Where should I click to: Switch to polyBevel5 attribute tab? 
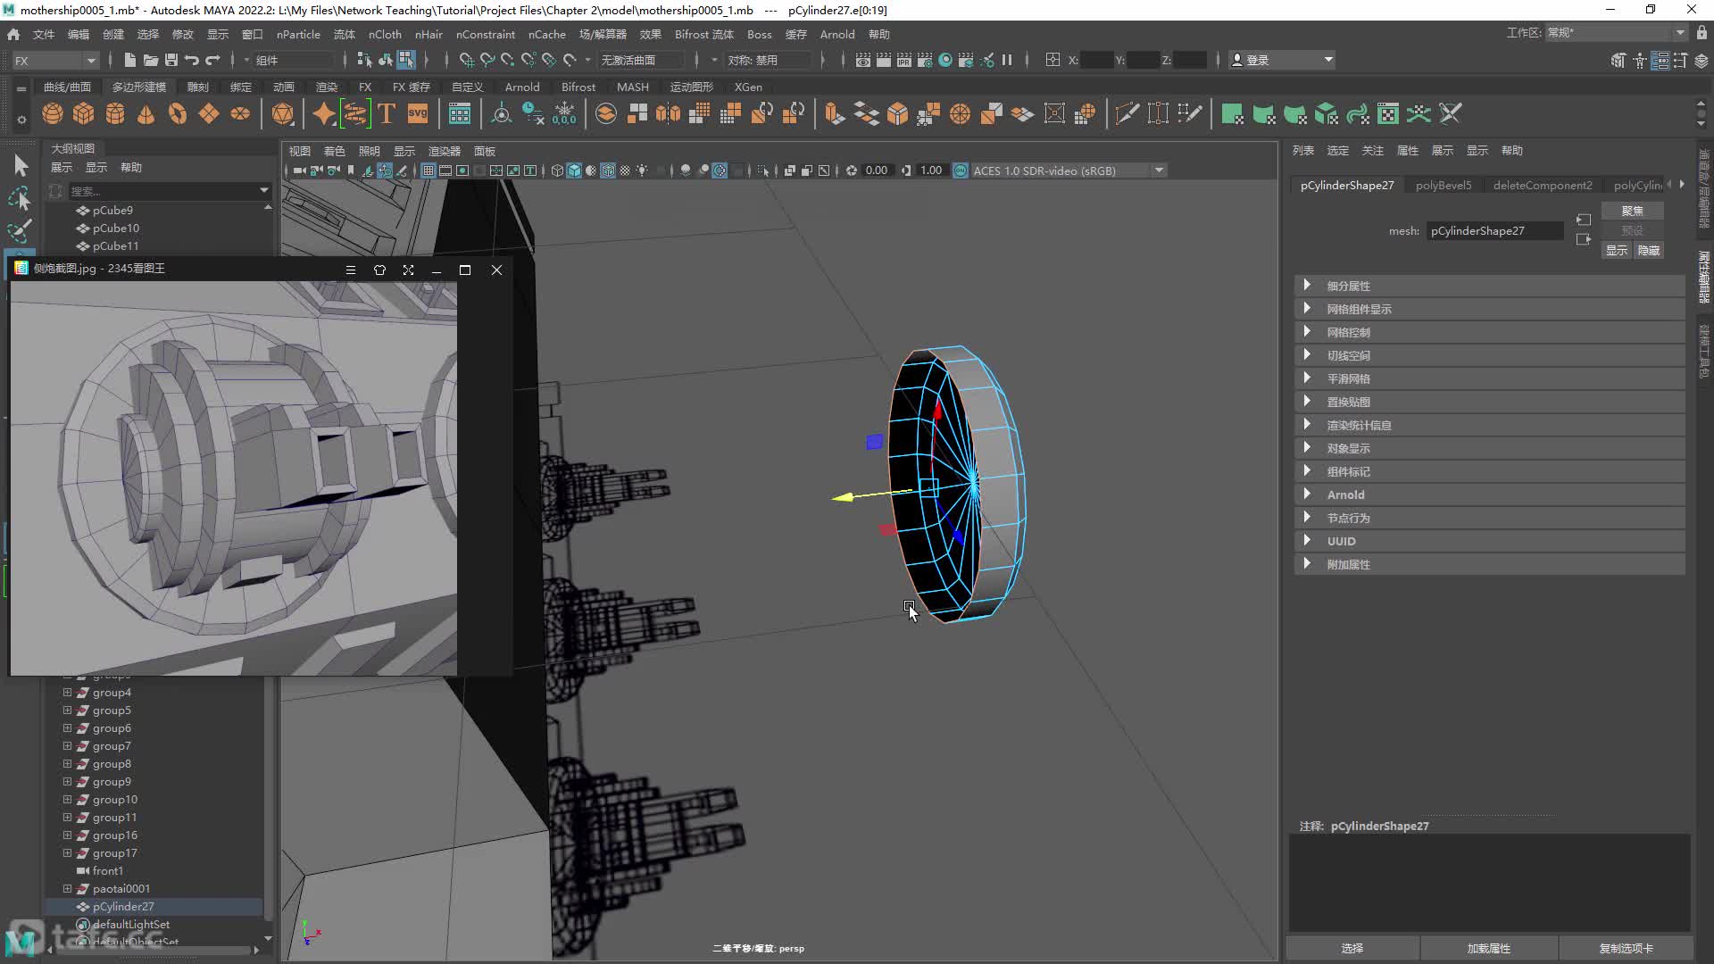point(1443,185)
